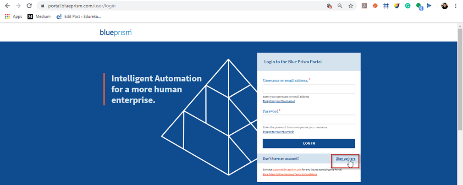Open the Chrome profile avatar

445,5
